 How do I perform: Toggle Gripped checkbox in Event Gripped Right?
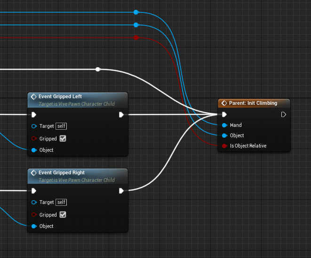coord(63,215)
